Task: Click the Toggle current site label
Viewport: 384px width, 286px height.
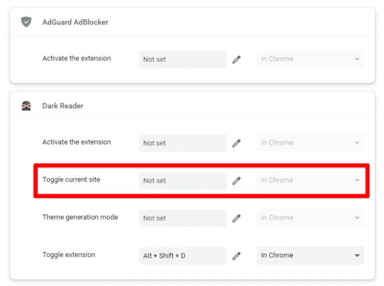Action: coord(72,179)
